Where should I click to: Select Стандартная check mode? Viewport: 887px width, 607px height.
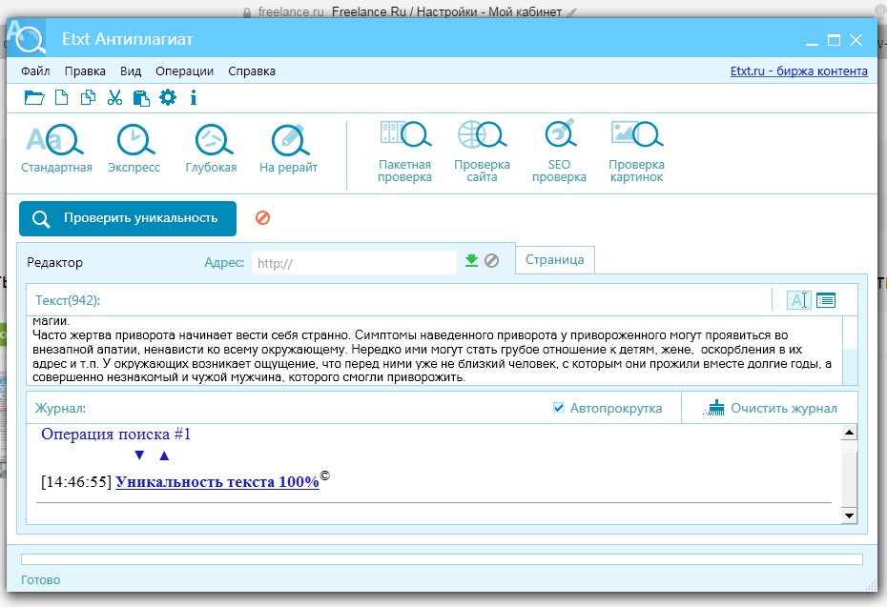point(56,149)
